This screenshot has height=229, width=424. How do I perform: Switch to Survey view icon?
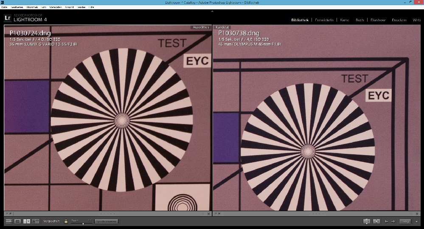point(36,221)
